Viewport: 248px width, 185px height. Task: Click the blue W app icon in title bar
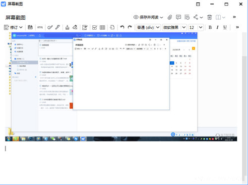point(3,4)
